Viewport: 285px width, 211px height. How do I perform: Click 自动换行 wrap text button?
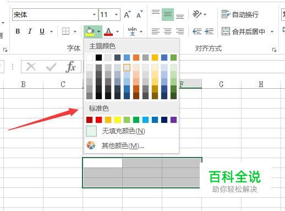pyautogui.click(x=240, y=14)
